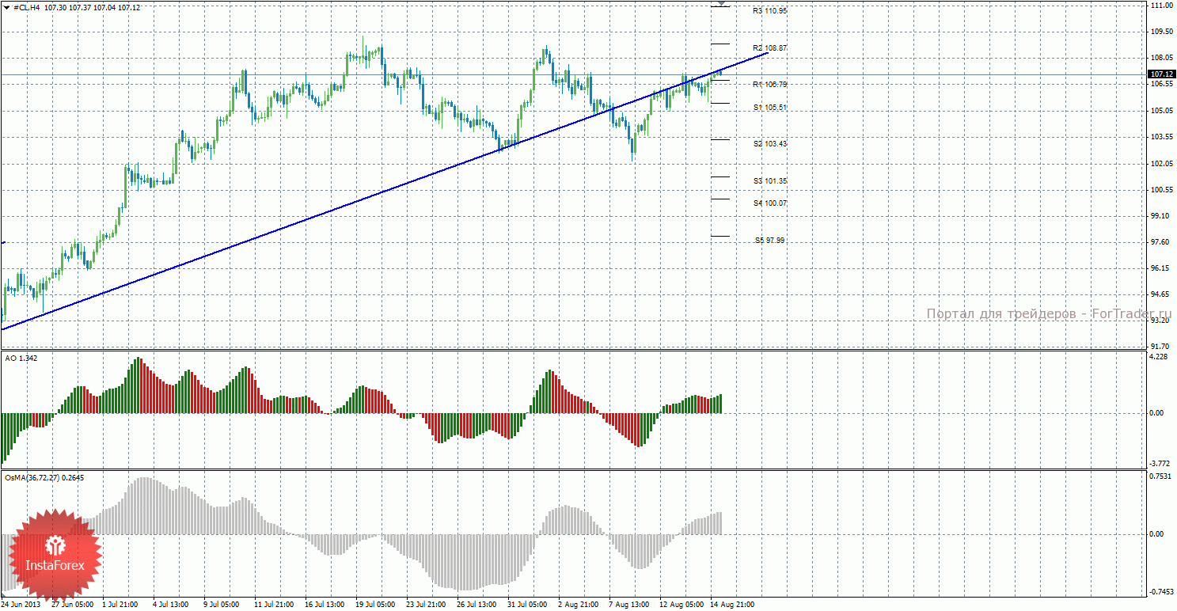The height and width of the screenshot is (611, 1177).
Task: Select the S4 100.07 support label
Action: (769, 203)
